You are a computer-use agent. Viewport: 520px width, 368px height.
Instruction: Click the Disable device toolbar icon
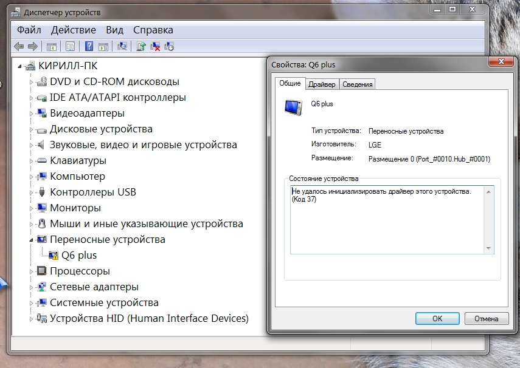(170, 46)
